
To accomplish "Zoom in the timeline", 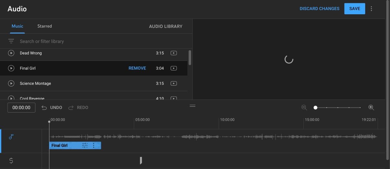I will tap(371, 107).
